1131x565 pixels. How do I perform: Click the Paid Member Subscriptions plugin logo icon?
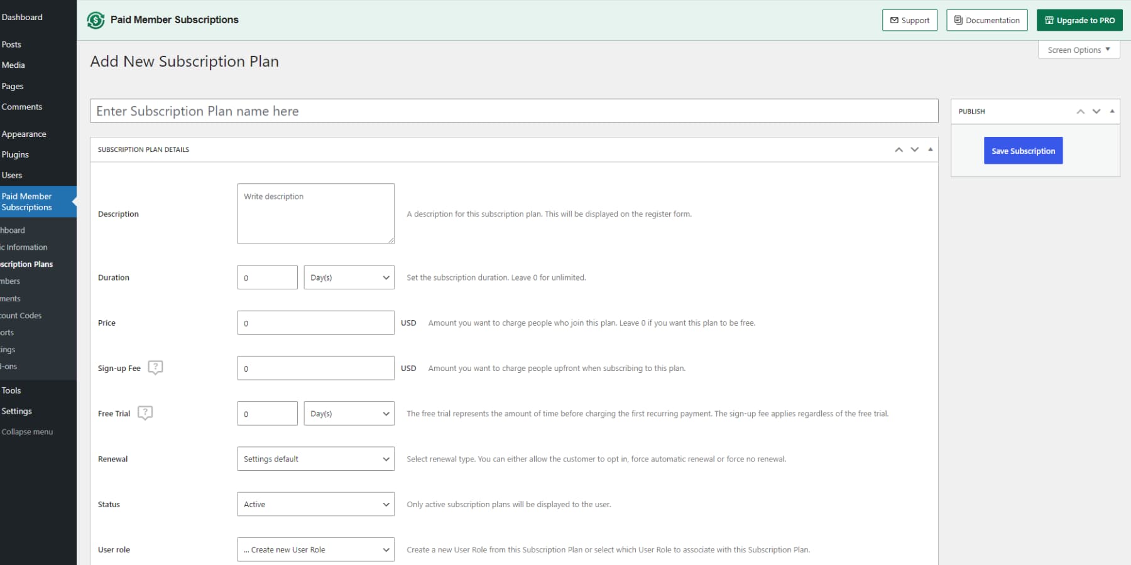pos(96,19)
